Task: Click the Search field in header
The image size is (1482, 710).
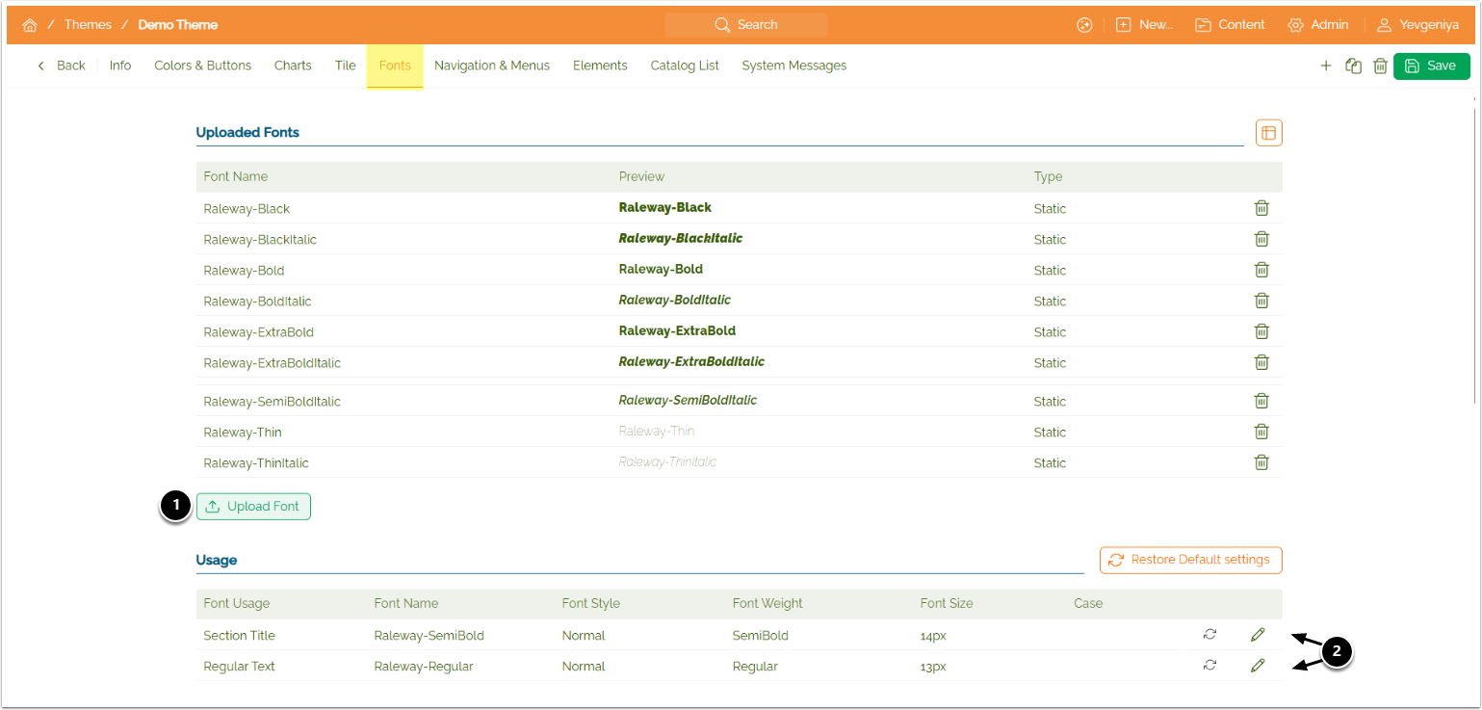Action: (745, 25)
